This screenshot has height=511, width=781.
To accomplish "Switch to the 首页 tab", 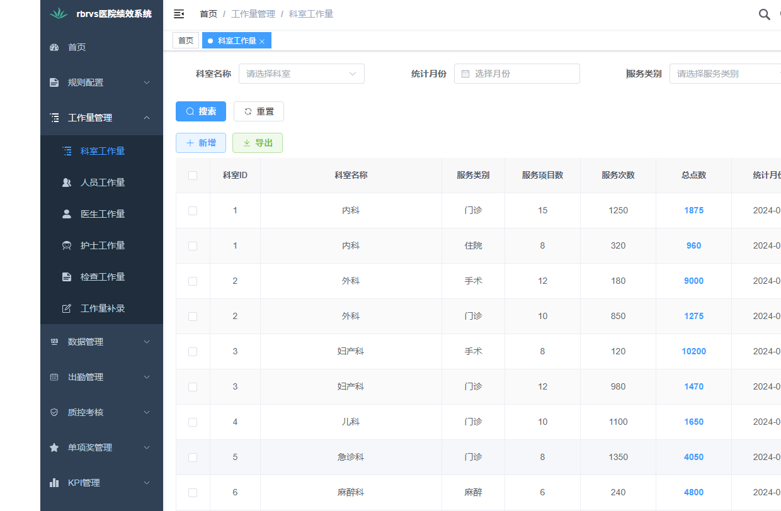I will click(185, 40).
